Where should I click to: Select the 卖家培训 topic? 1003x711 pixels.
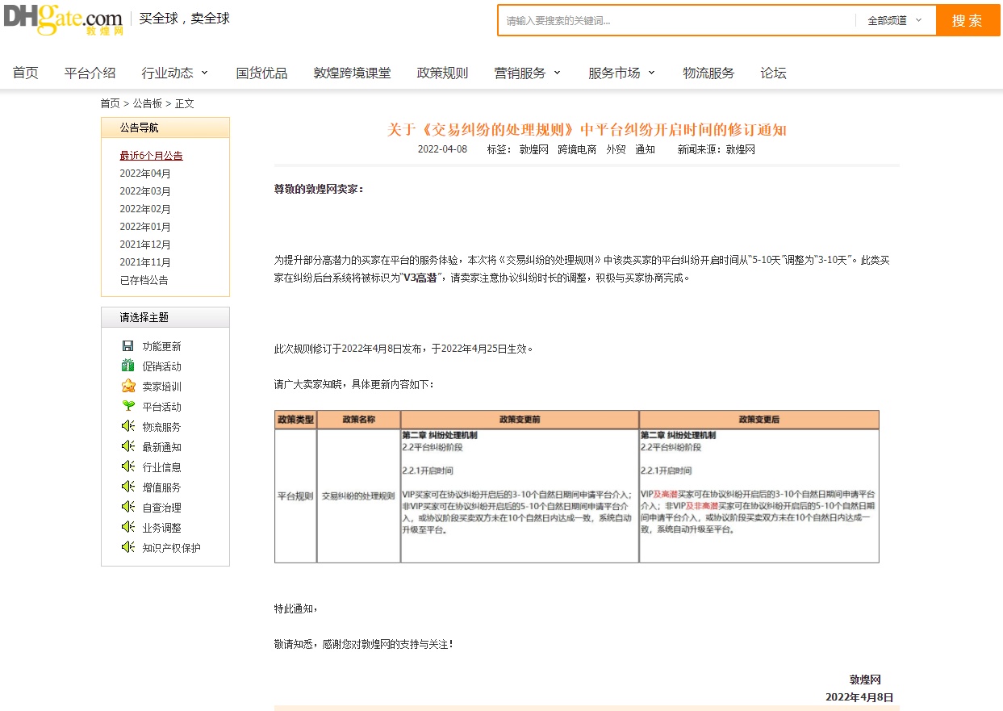click(x=162, y=387)
